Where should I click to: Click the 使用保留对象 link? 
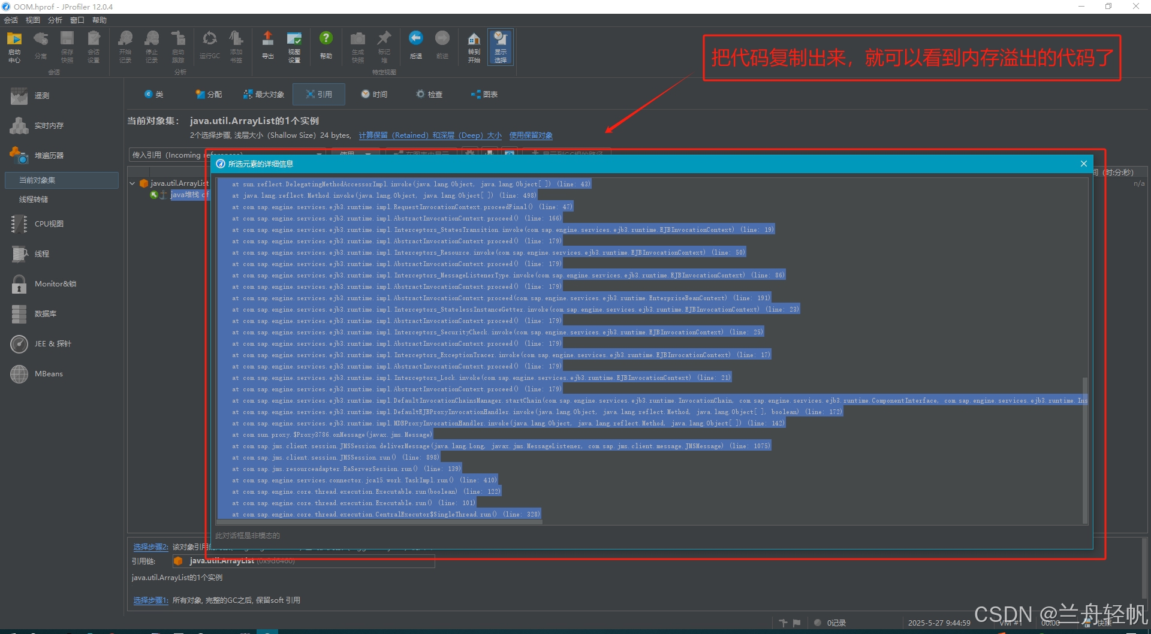pyautogui.click(x=531, y=135)
